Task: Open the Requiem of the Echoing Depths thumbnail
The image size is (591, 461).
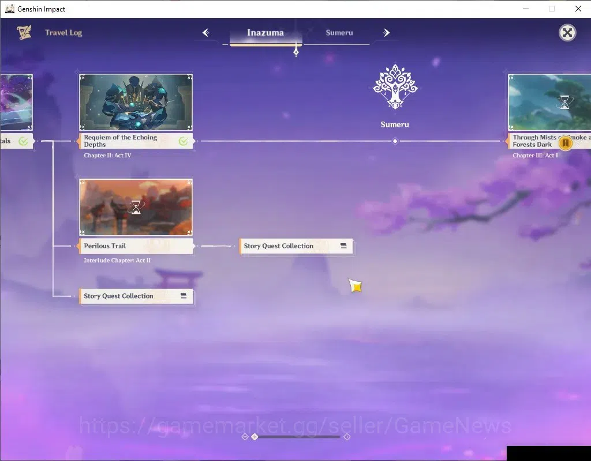Action: tap(136, 102)
